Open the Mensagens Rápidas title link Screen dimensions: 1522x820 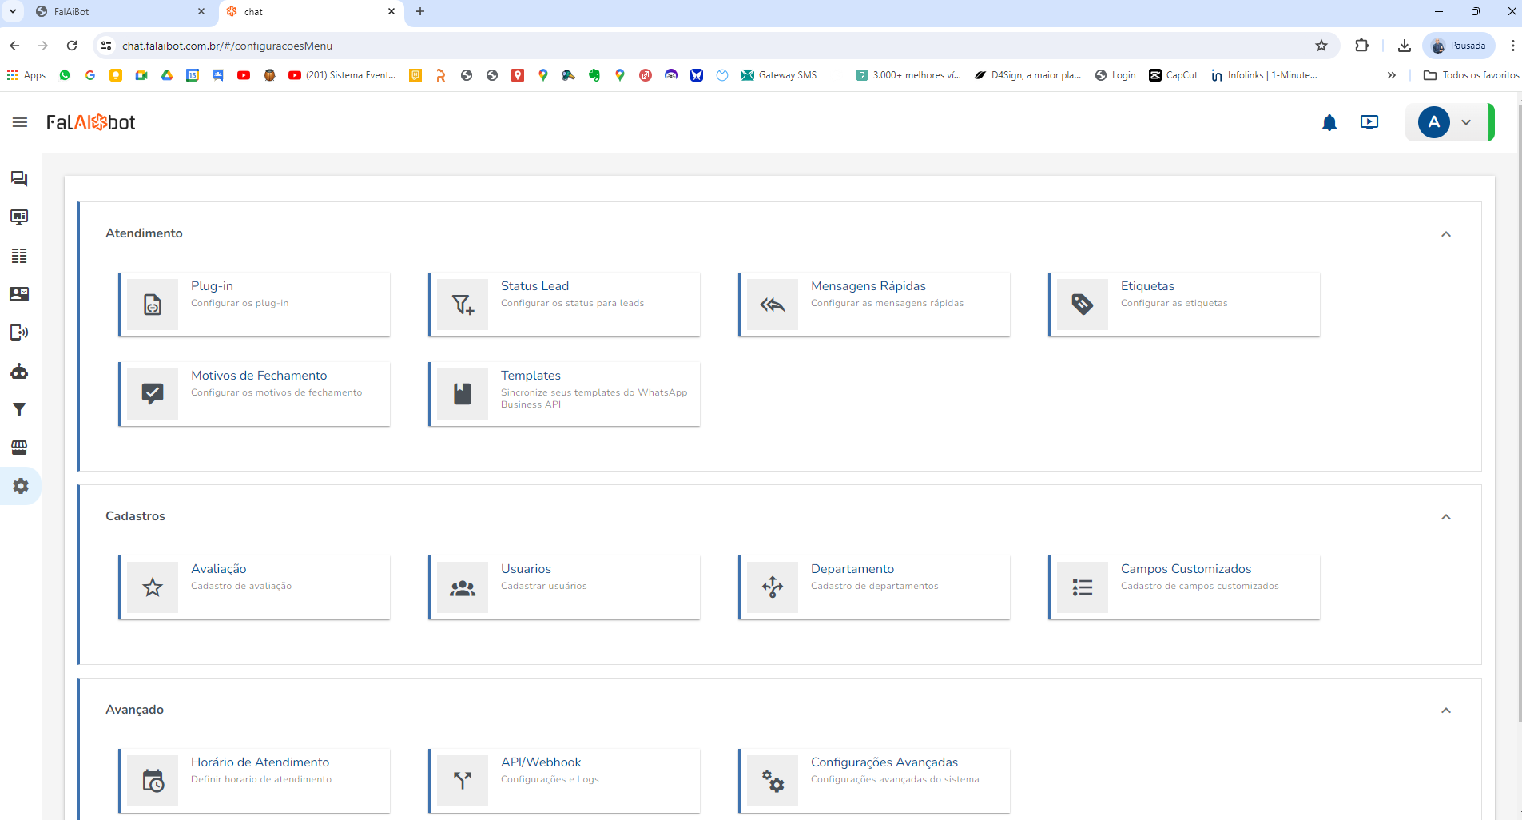868,286
